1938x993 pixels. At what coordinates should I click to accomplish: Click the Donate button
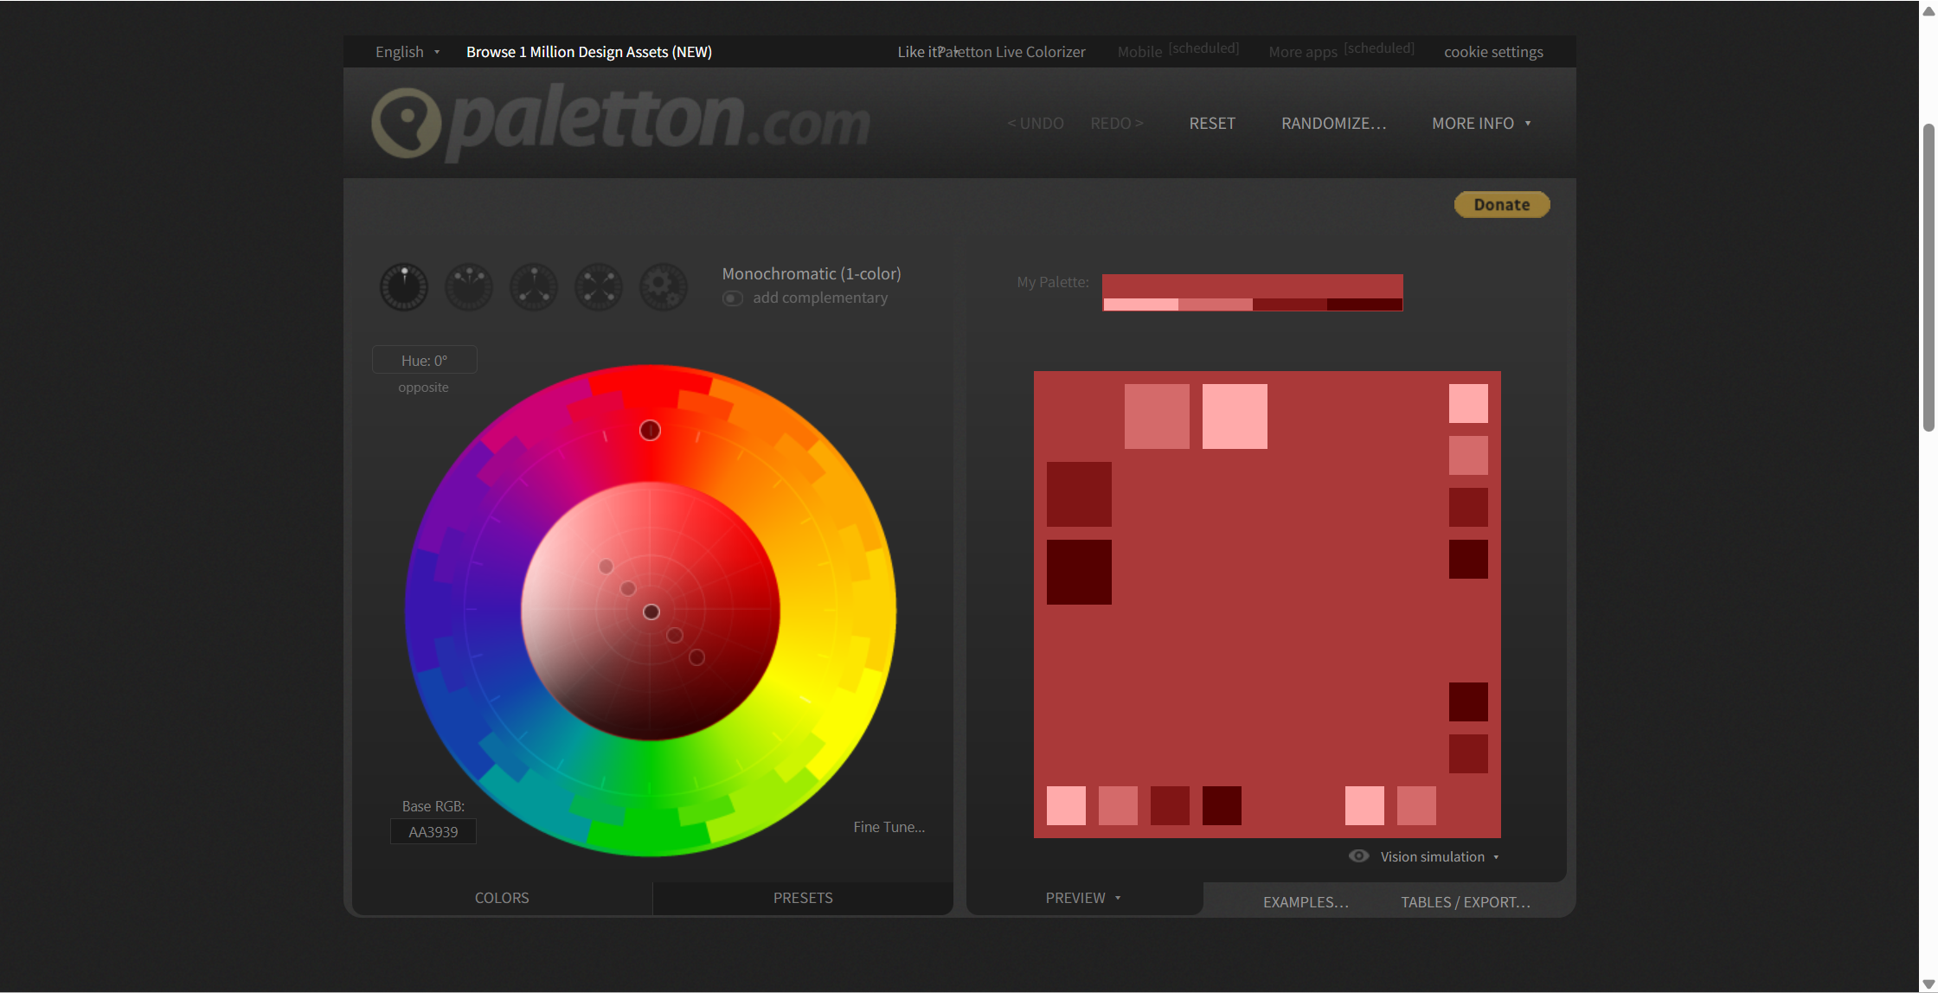tap(1501, 205)
